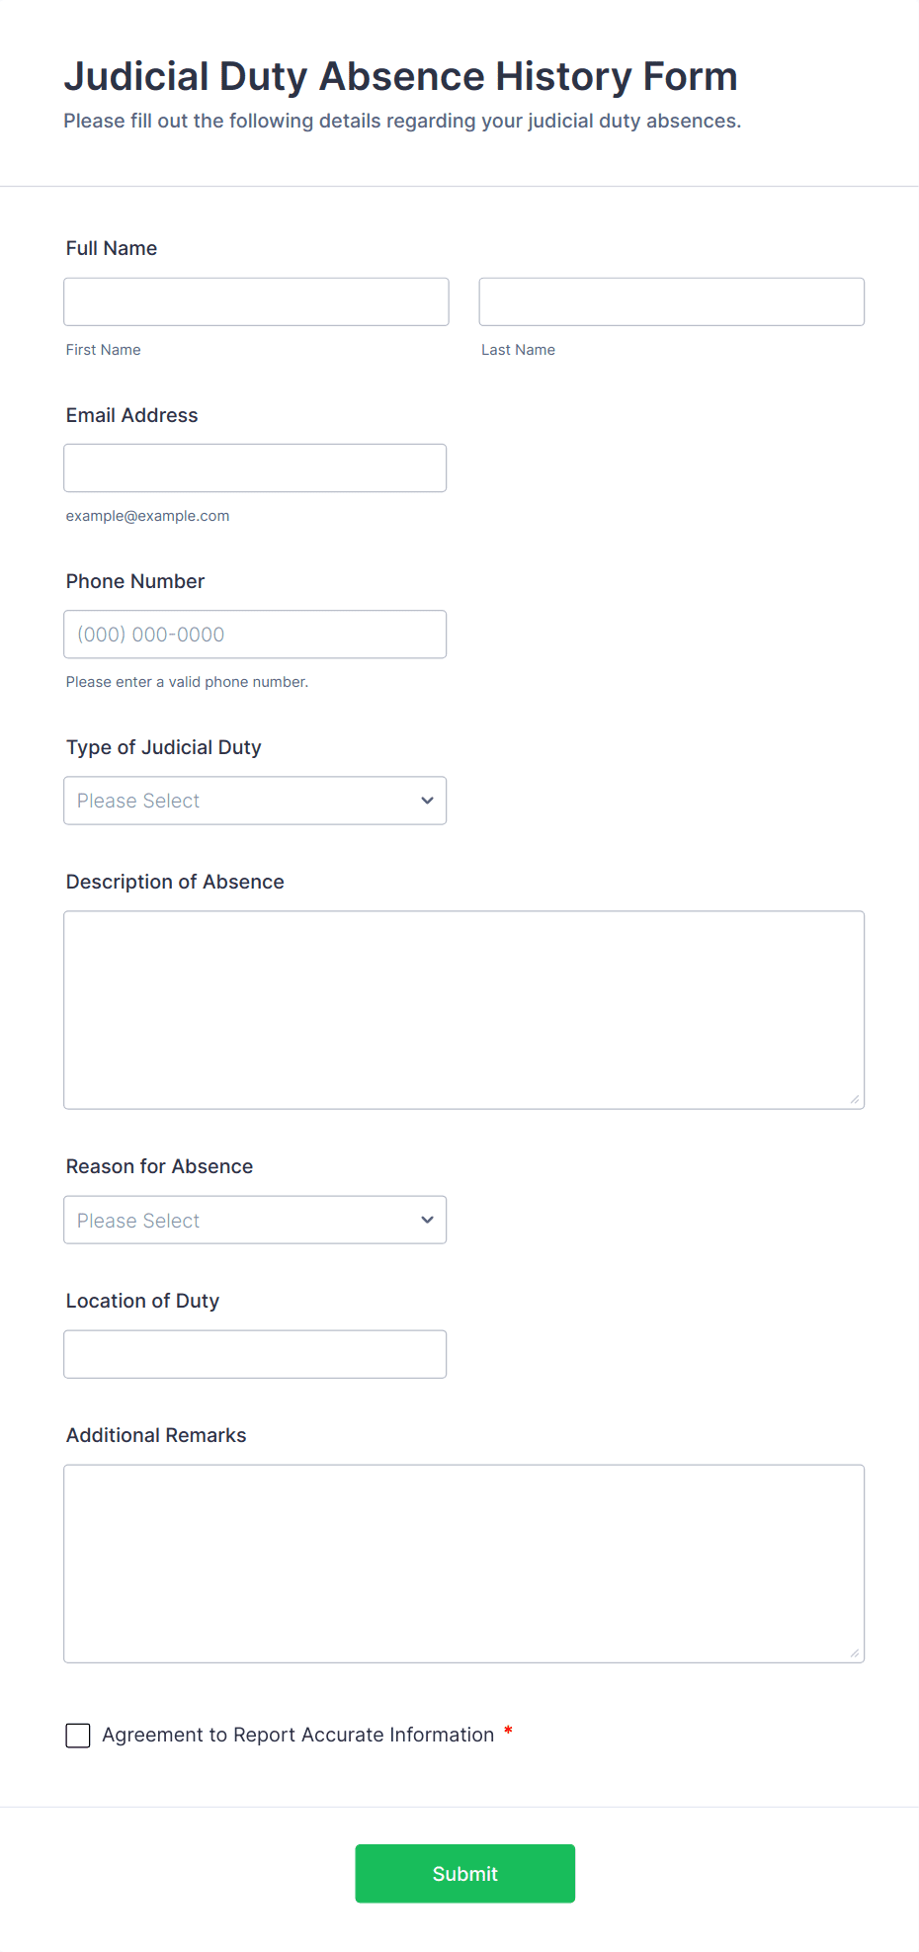Click inside the Additional Remarks textarea
The image size is (919, 1952).
click(463, 1563)
